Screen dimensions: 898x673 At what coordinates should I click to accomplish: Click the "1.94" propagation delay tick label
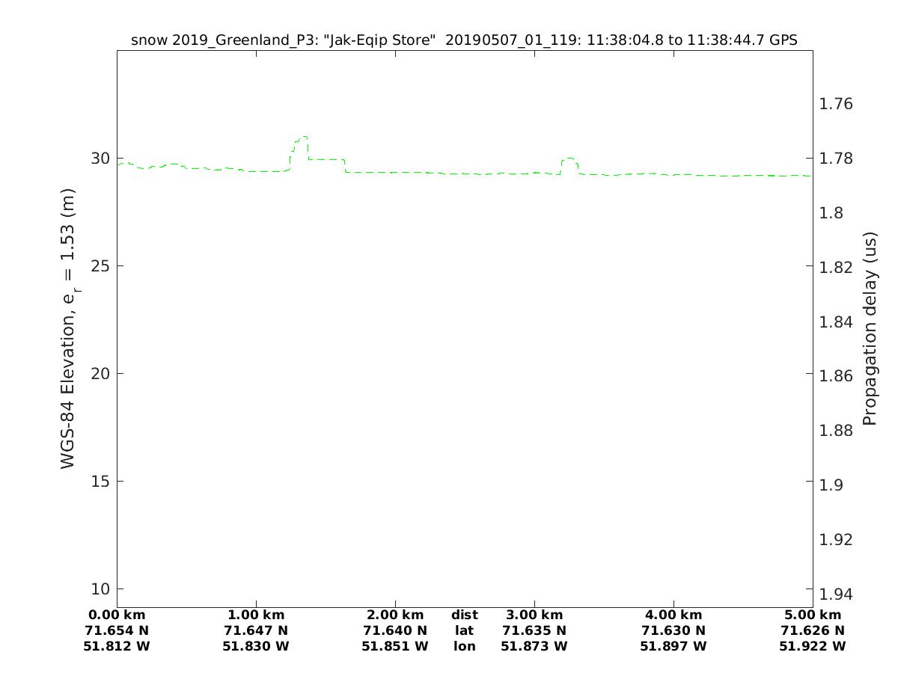pyautogui.click(x=837, y=594)
